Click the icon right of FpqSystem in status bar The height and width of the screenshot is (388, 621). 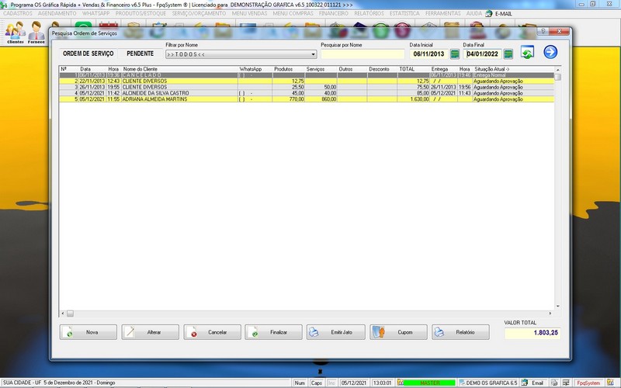pos(610,383)
